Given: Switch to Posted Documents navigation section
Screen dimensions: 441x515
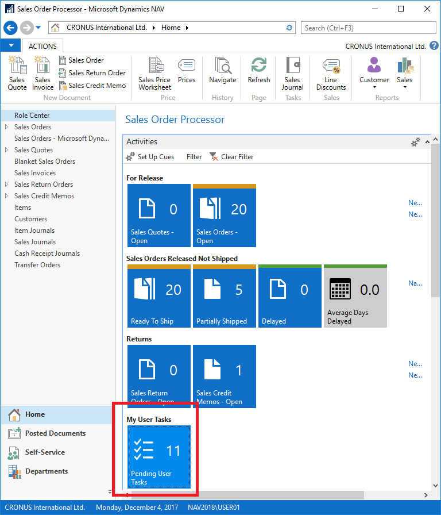Looking at the screenshot, I should [55, 433].
